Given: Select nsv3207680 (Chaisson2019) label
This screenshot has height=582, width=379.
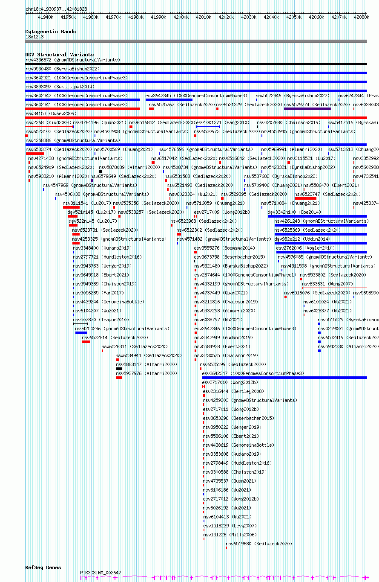Looking at the screenshot, I should [289, 122].
